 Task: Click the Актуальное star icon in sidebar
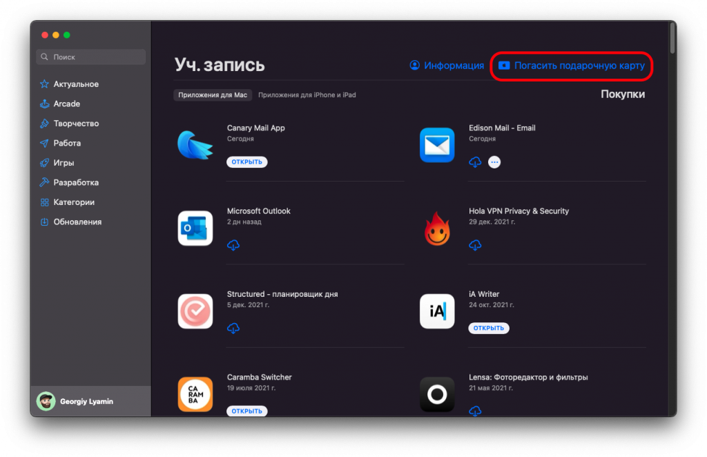[x=44, y=84]
